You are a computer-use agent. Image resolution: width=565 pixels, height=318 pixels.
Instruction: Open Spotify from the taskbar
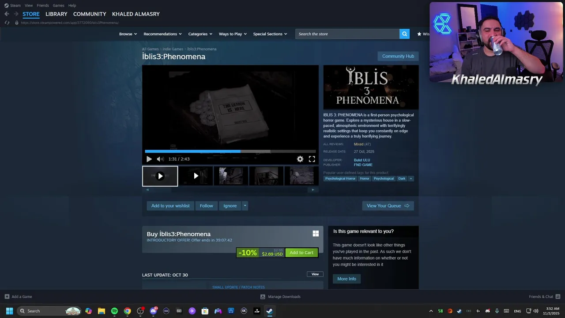pos(114,311)
